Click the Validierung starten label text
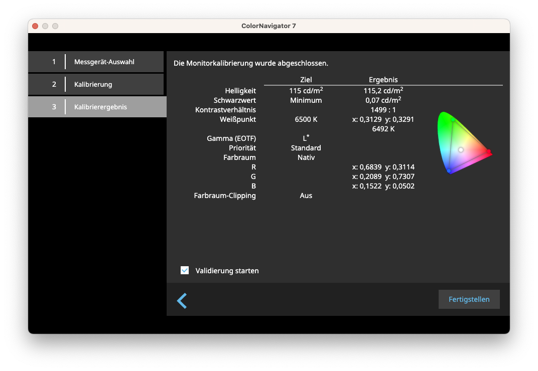This screenshot has height=371, width=538. 226,271
